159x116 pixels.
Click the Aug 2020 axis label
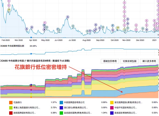[x=87, y=40]
